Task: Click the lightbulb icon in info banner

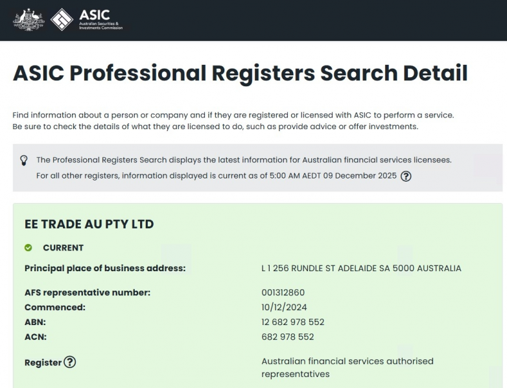Action: coord(24,160)
